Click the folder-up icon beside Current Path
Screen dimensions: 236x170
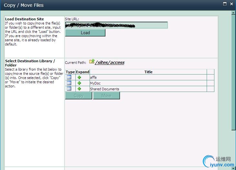coord(92,61)
